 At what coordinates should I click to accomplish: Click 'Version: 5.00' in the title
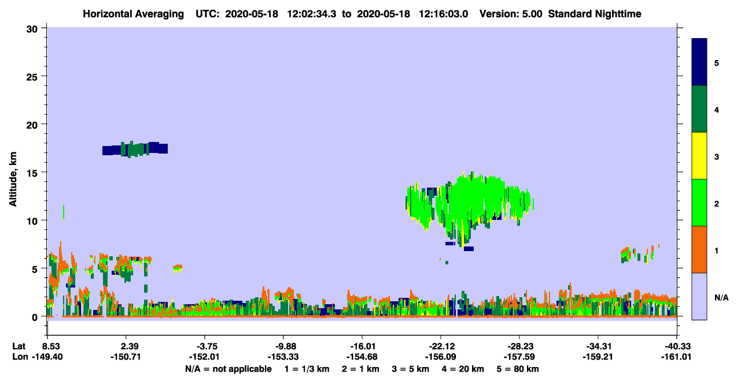point(511,13)
